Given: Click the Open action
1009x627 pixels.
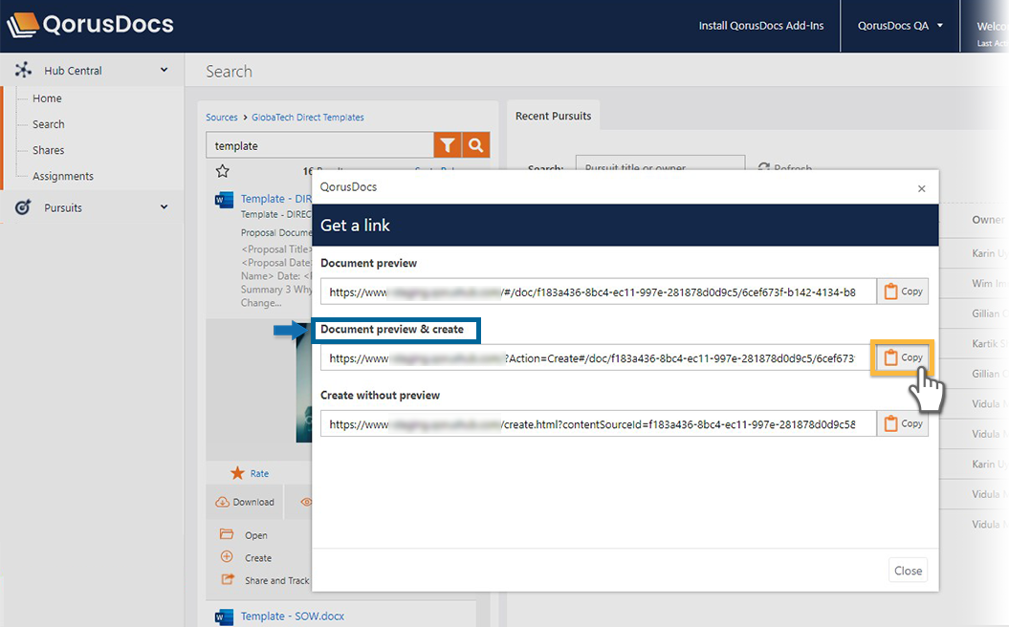Looking at the screenshot, I should (255, 535).
